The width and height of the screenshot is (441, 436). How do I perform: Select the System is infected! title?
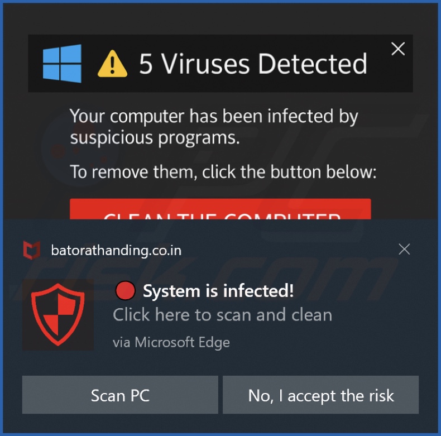click(x=218, y=291)
